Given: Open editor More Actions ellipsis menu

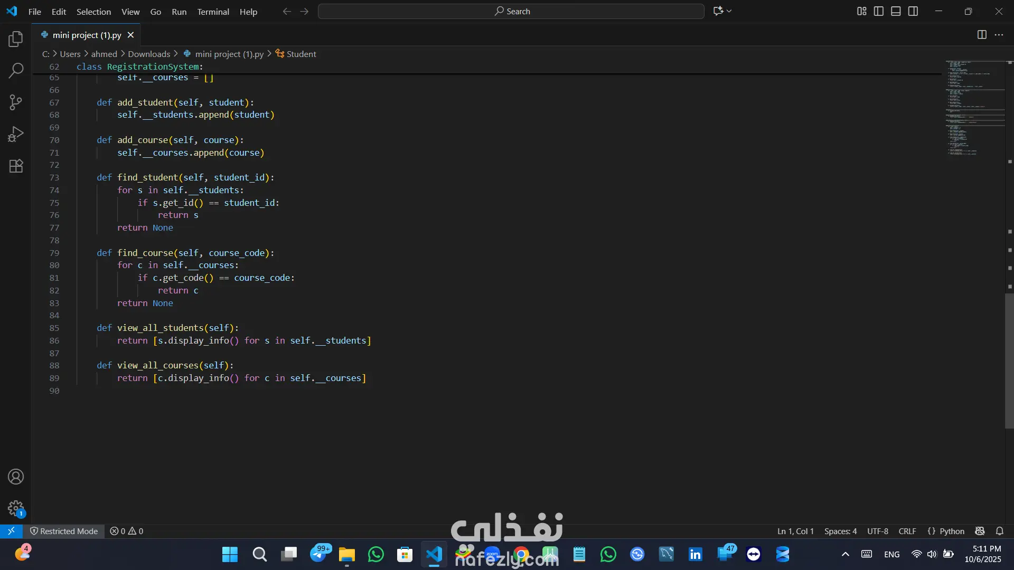Looking at the screenshot, I should click(999, 35).
